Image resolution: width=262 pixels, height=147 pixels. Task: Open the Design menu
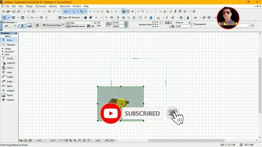tap(29, 6)
